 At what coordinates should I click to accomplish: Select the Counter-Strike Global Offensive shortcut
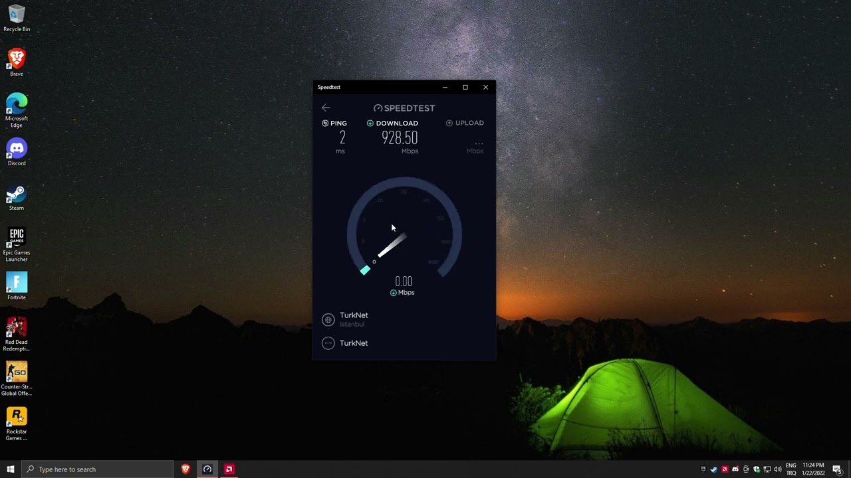[x=17, y=379]
